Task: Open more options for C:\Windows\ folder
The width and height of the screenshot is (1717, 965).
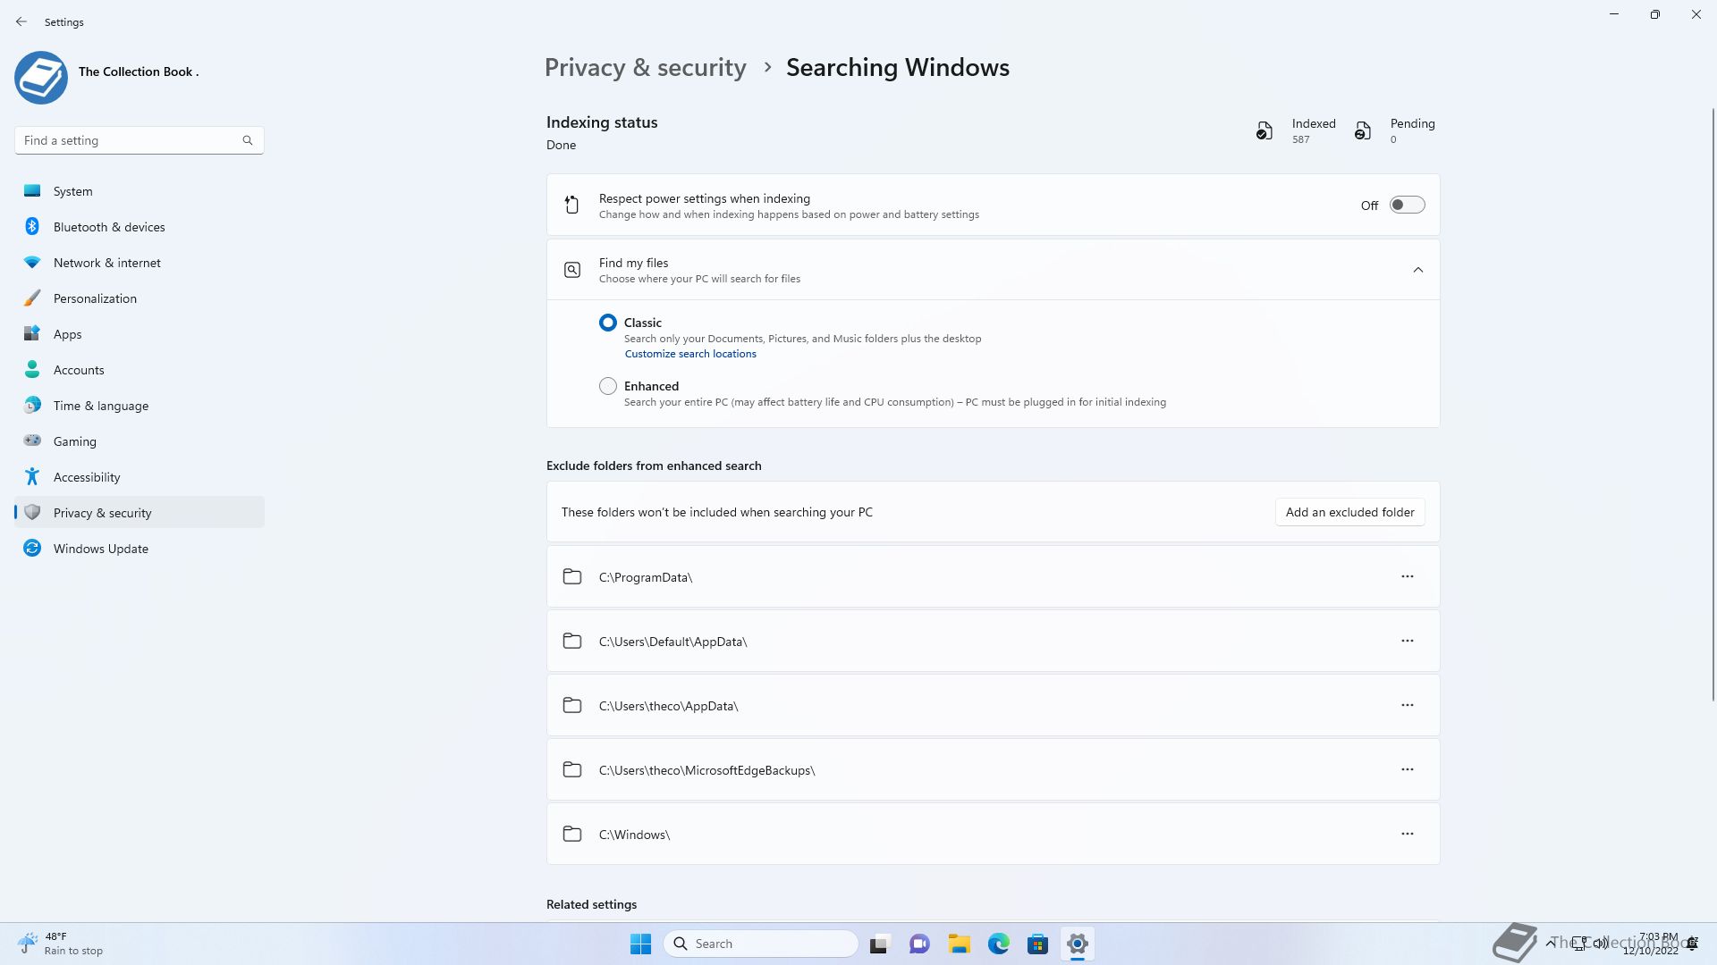Action: (x=1407, y=835)
